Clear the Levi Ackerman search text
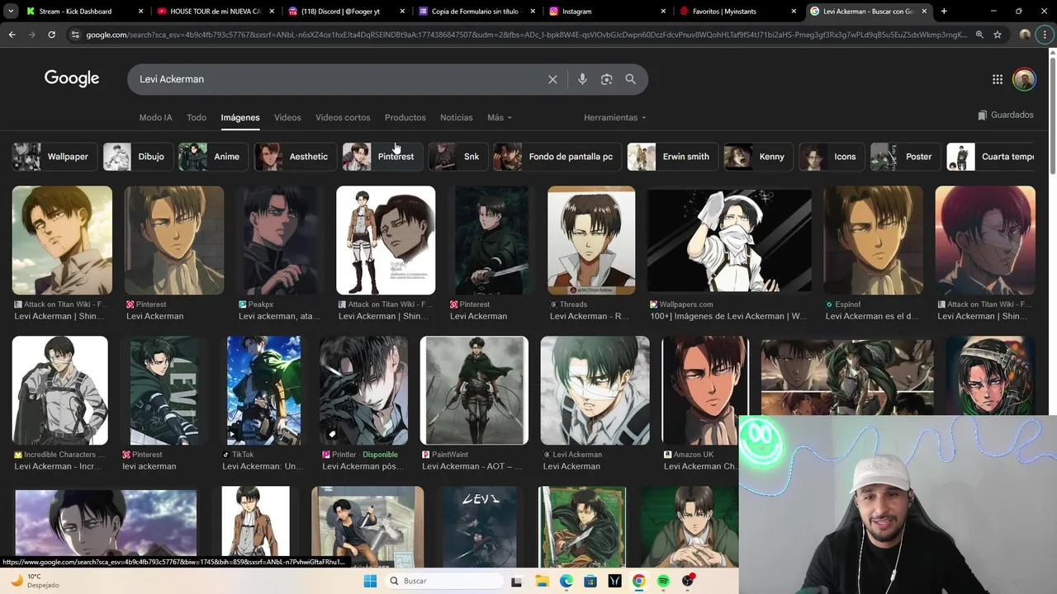This screenshot has width=1057, height=594. click(552, 79)
